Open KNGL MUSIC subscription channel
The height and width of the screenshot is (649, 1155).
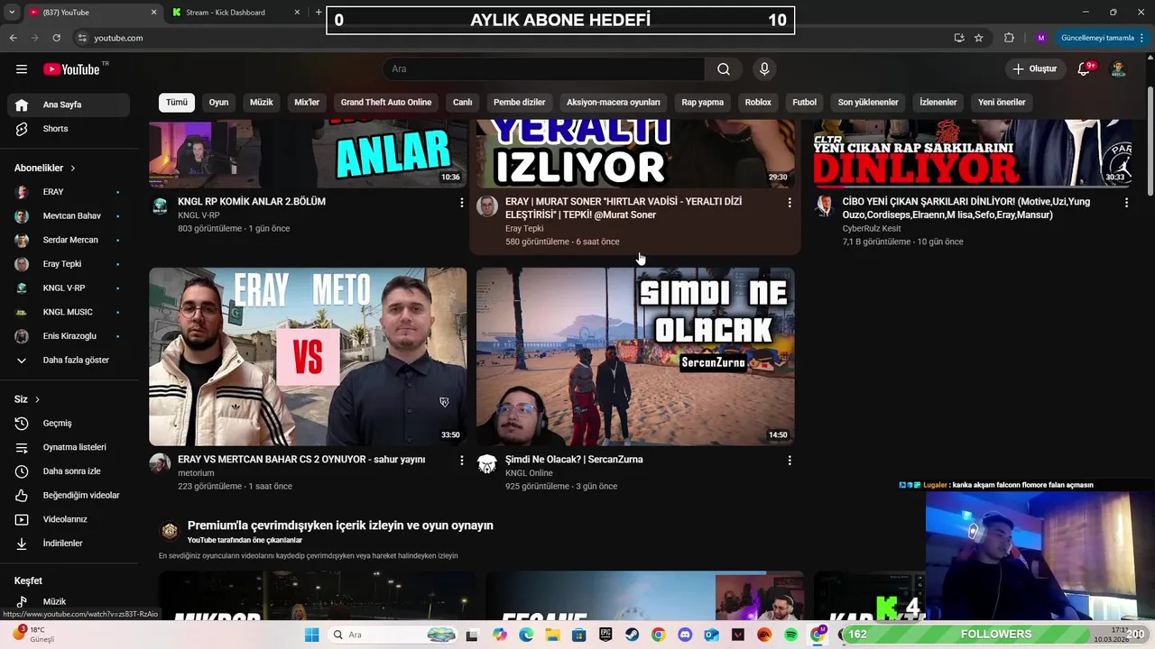point(69,312)
